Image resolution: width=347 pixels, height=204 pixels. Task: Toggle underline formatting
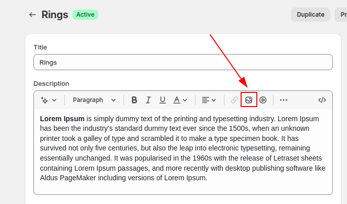point(163,100)
